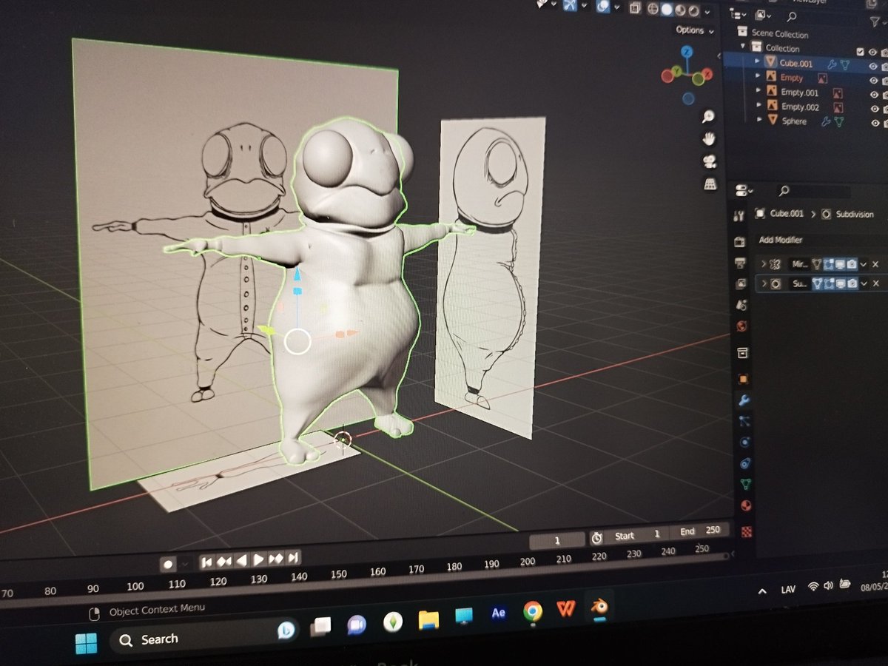Open the Tool properties tab
Viewport: 888px width, 666px height.
pos(738,216)
